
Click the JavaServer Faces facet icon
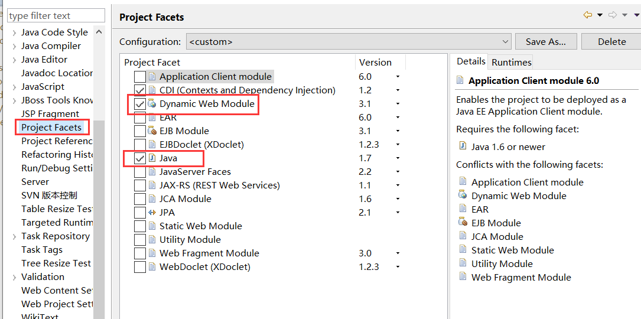click(x=152, y=171)
